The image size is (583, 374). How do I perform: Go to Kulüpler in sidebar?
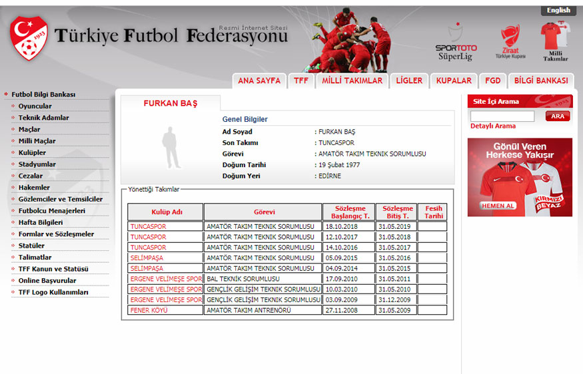pos(32,152)
